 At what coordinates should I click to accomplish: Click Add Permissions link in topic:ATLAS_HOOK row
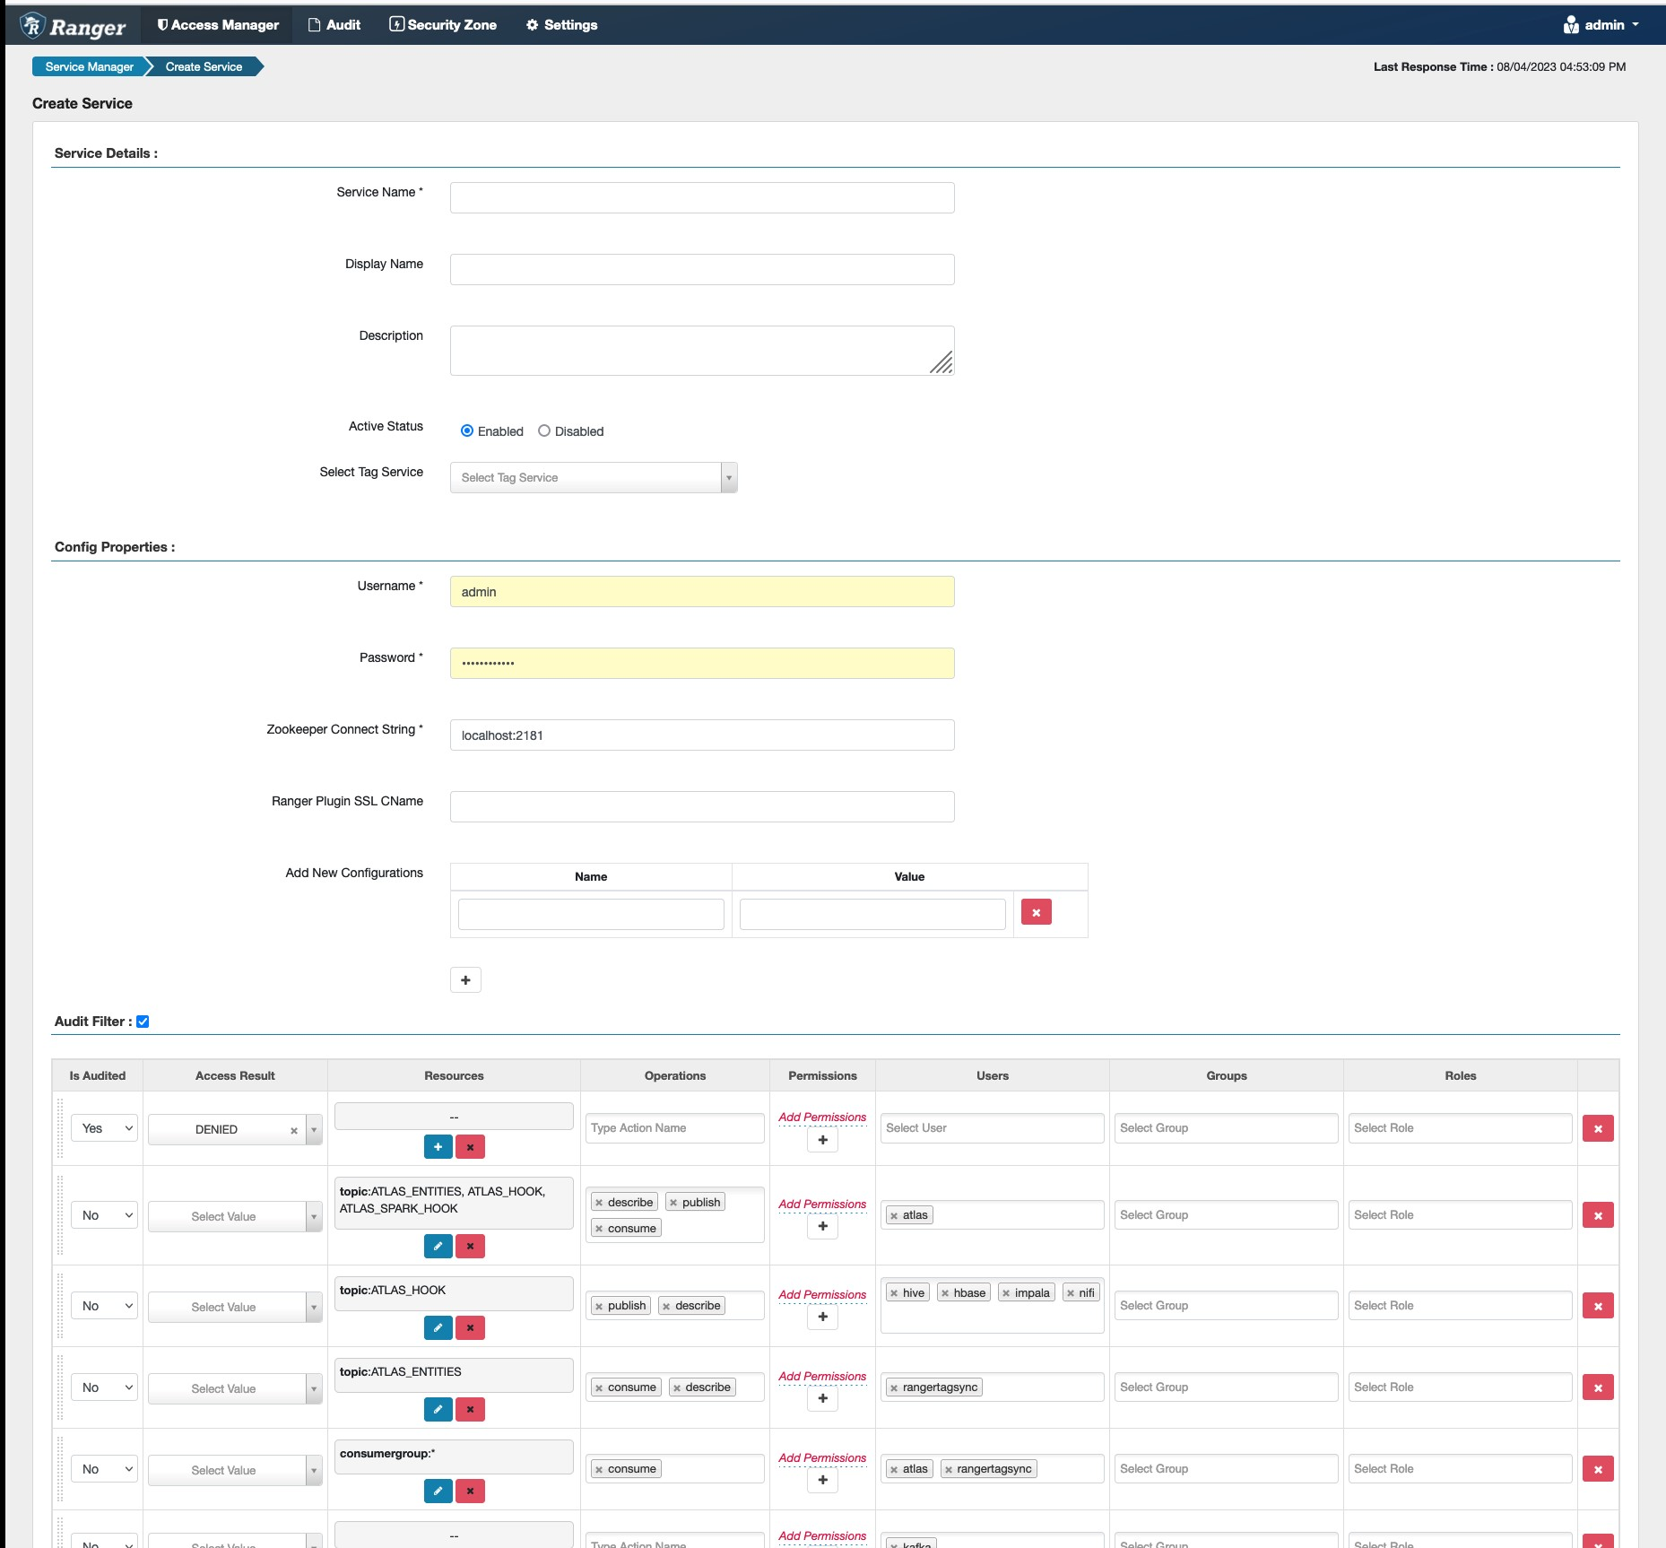(822, 1294)
